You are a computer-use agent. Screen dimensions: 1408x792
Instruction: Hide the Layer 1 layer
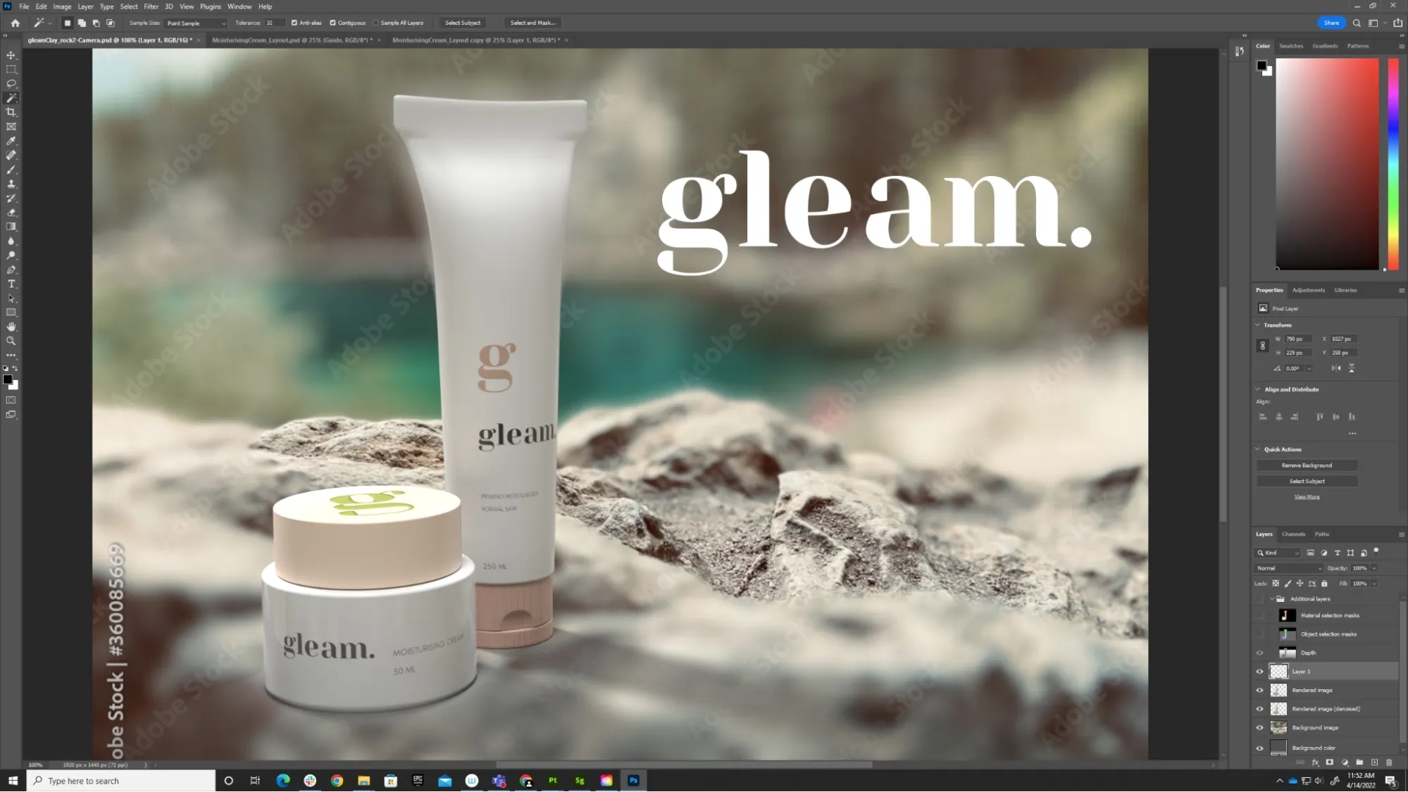tap(1260, 672)
